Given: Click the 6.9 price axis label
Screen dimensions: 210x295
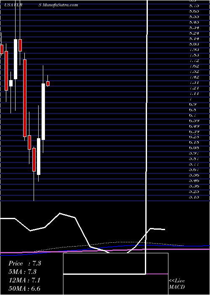Looking at the screenshot, I should click(193, 104).
